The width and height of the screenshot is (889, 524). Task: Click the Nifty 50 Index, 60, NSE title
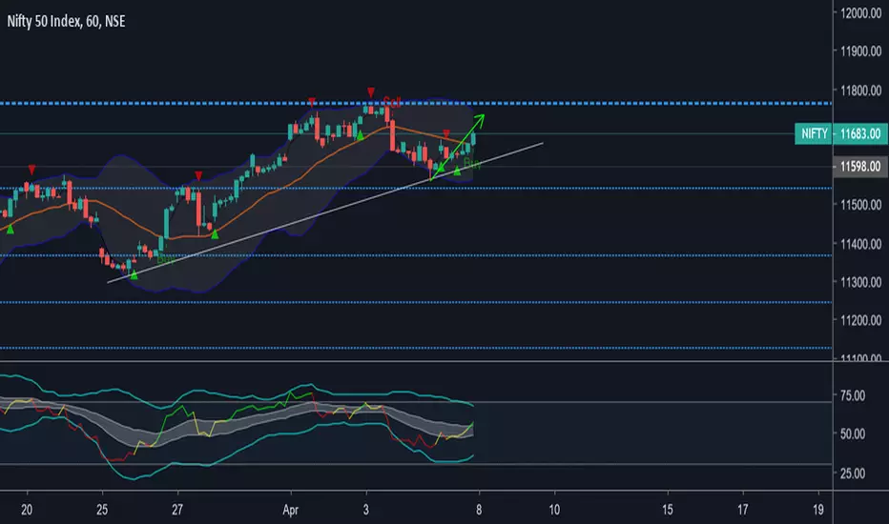66,22
